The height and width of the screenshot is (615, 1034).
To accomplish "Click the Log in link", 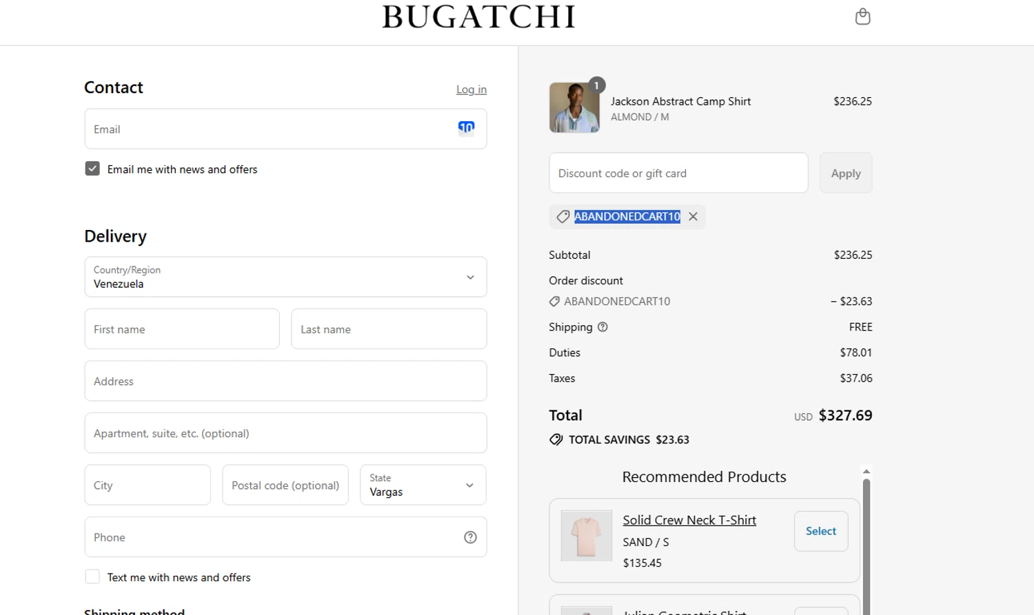I will click(x=472, y=90).
